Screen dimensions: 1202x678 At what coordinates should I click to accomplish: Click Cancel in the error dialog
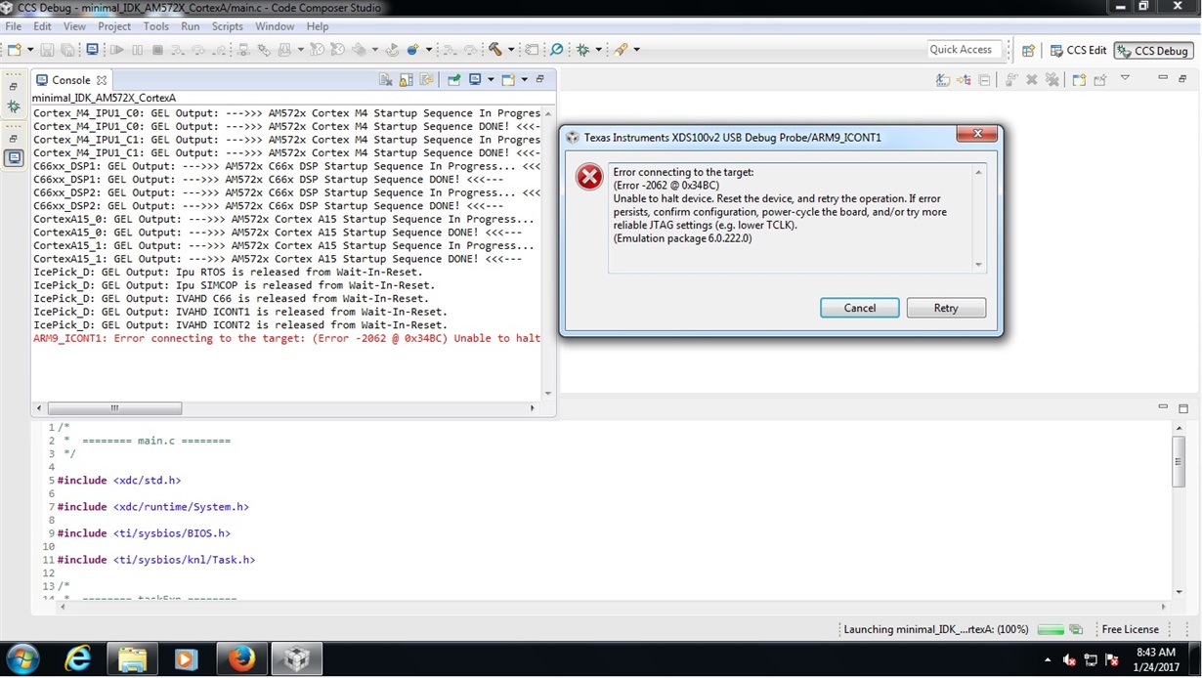860,308
